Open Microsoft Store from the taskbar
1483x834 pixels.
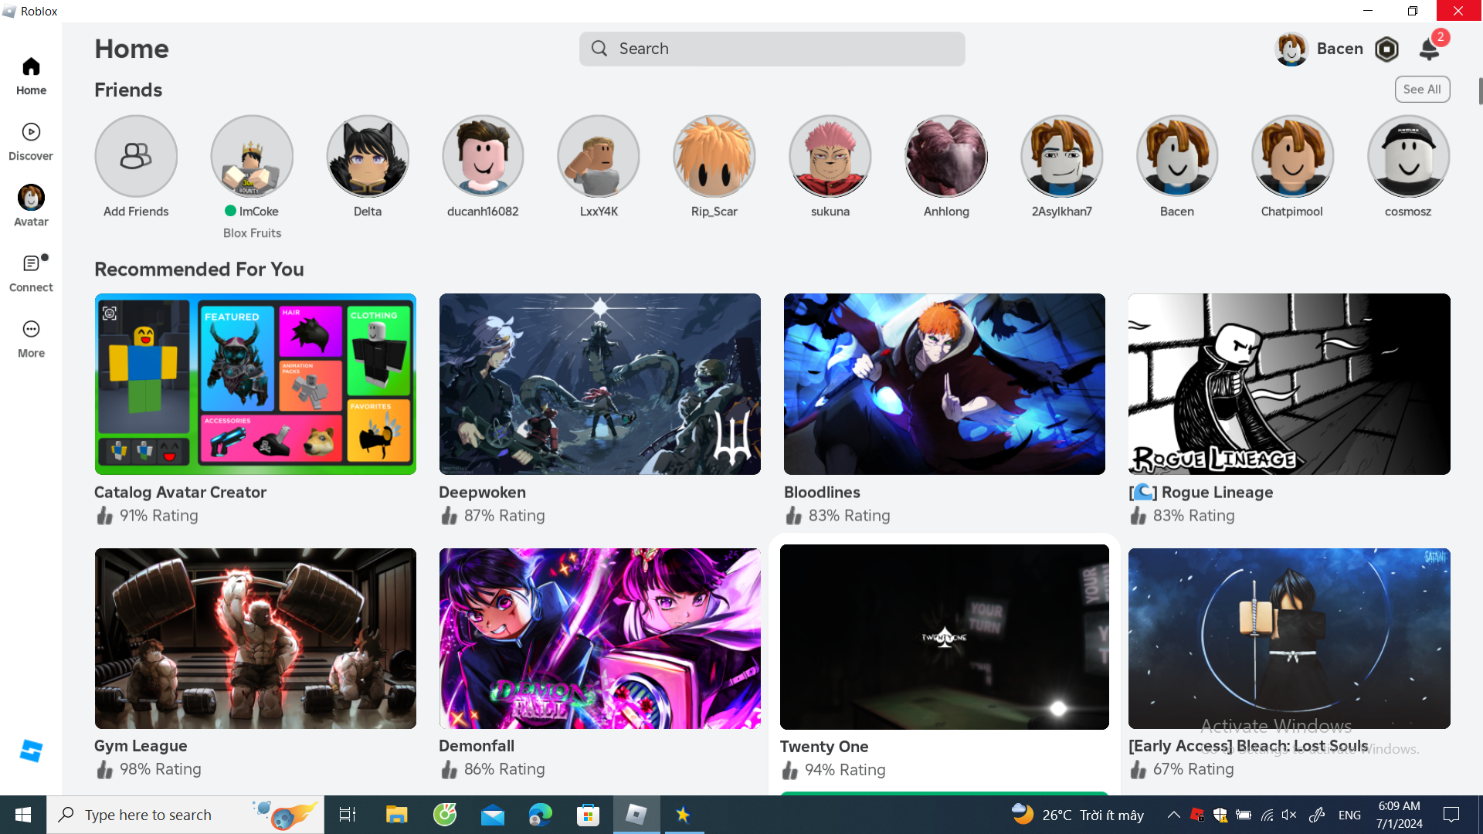pos(588,815)
